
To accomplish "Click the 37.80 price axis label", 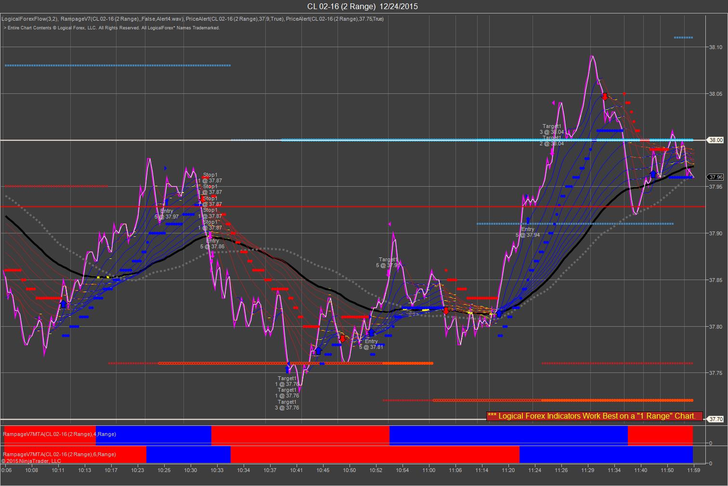I will pos(715,327).
